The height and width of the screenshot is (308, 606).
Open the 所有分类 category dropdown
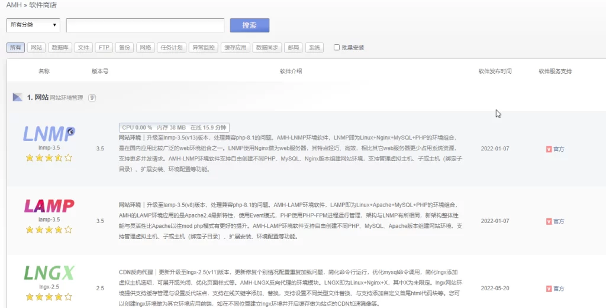point(33,25)
